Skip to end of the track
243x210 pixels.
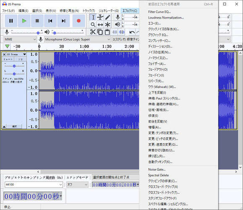[x=63, y=21]
